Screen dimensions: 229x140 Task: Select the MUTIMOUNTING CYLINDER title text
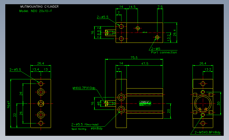[x=39, y=7]
